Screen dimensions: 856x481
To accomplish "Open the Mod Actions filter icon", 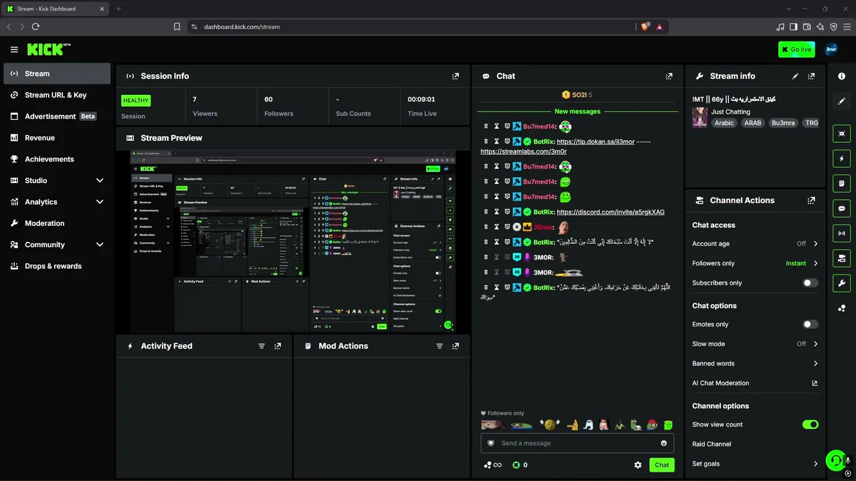I will click(x=439, y=346).
